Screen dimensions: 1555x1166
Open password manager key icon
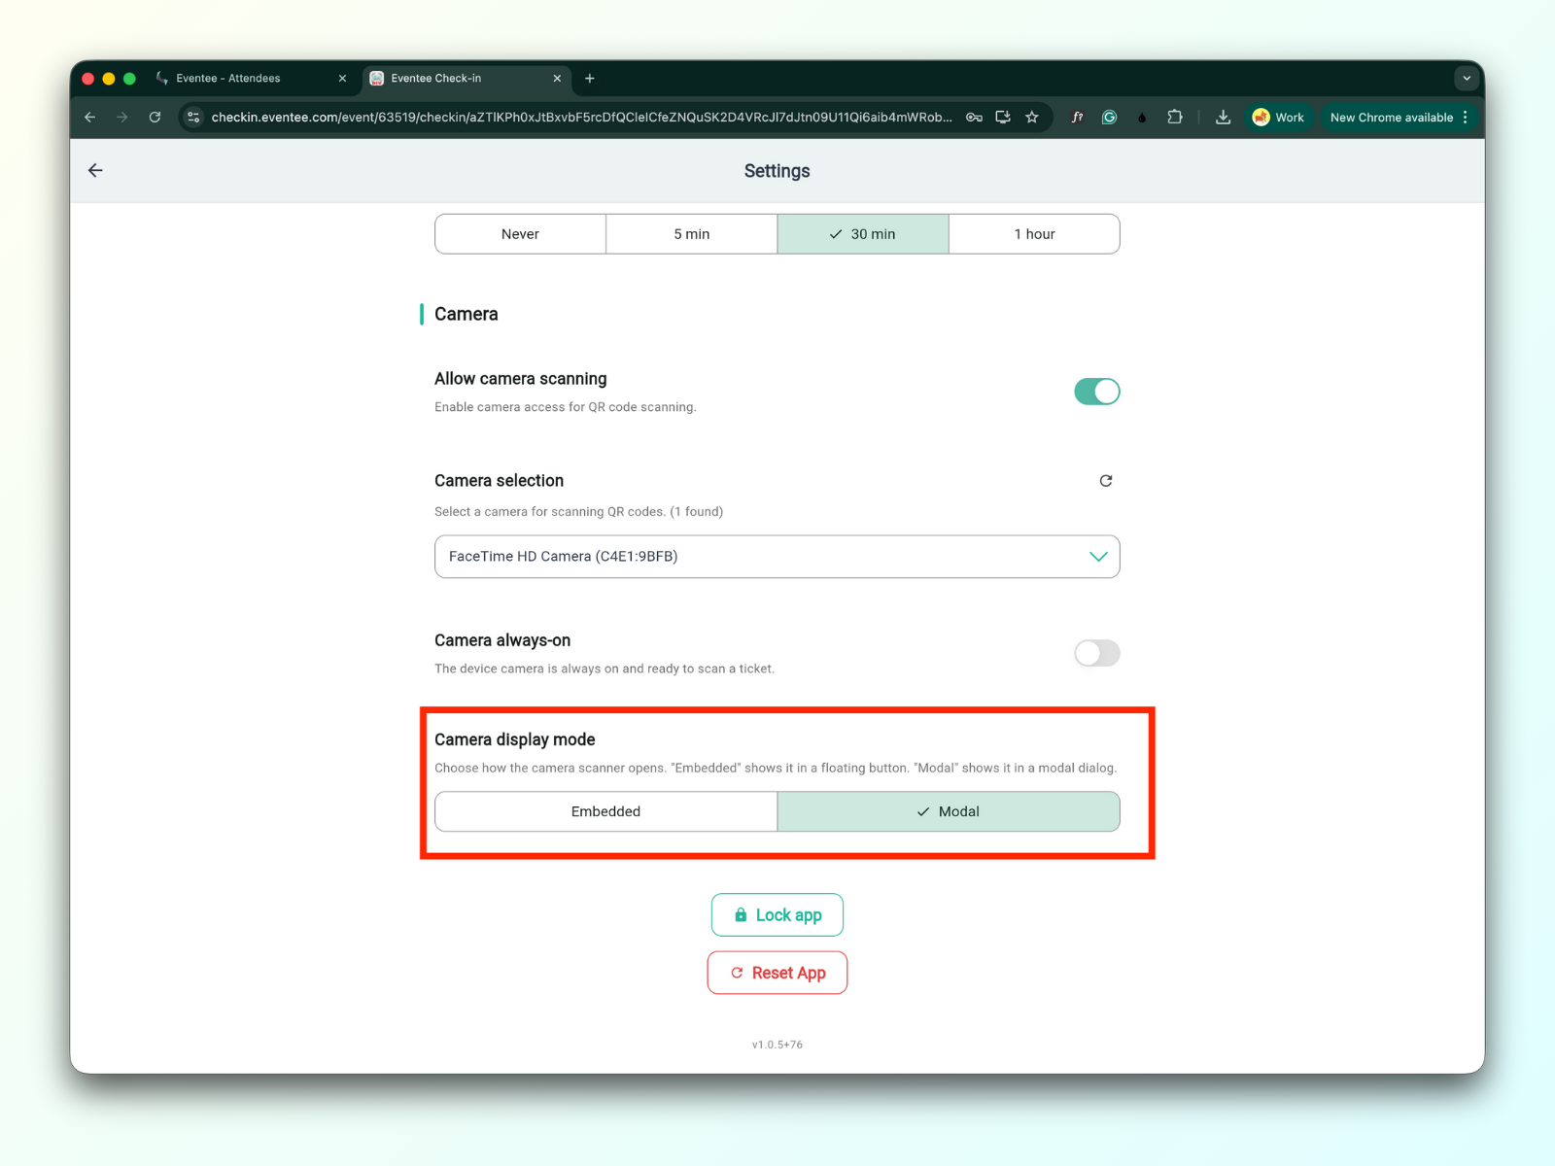974,118
